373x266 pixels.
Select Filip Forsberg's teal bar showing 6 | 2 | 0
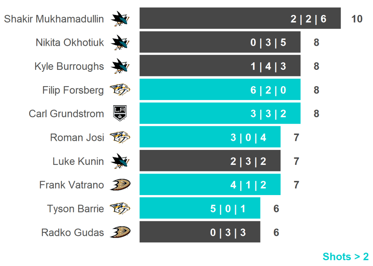(x=220, y=90)
